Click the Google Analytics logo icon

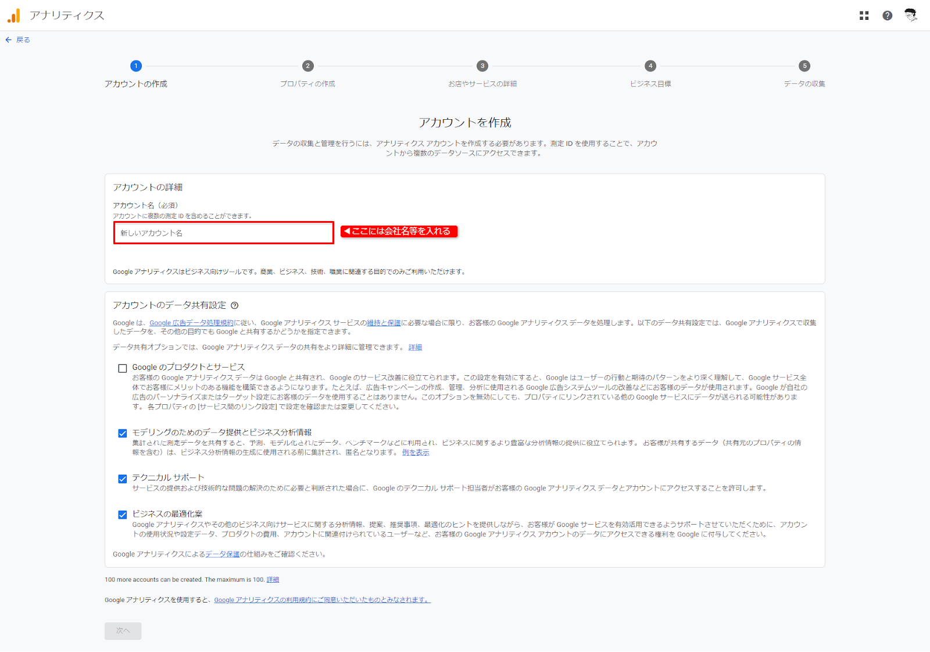tap(14, 16)
